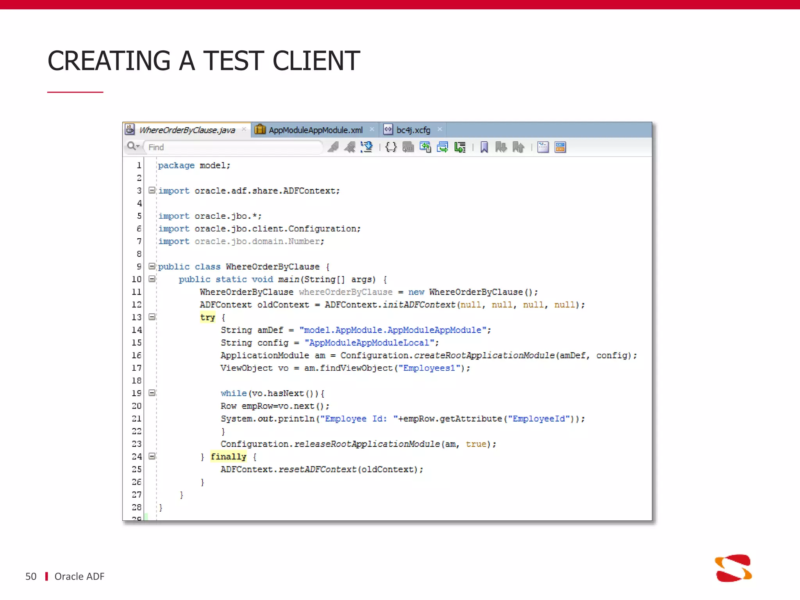The height and width of the screenshot is (600, 800).
Task: Click the green arrow text lines icon
Action: [x=460, y=147]
